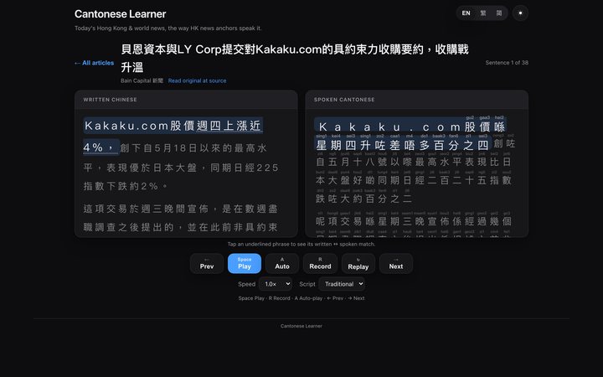Toggle the dark/light theme button

(x=520, y=13)
